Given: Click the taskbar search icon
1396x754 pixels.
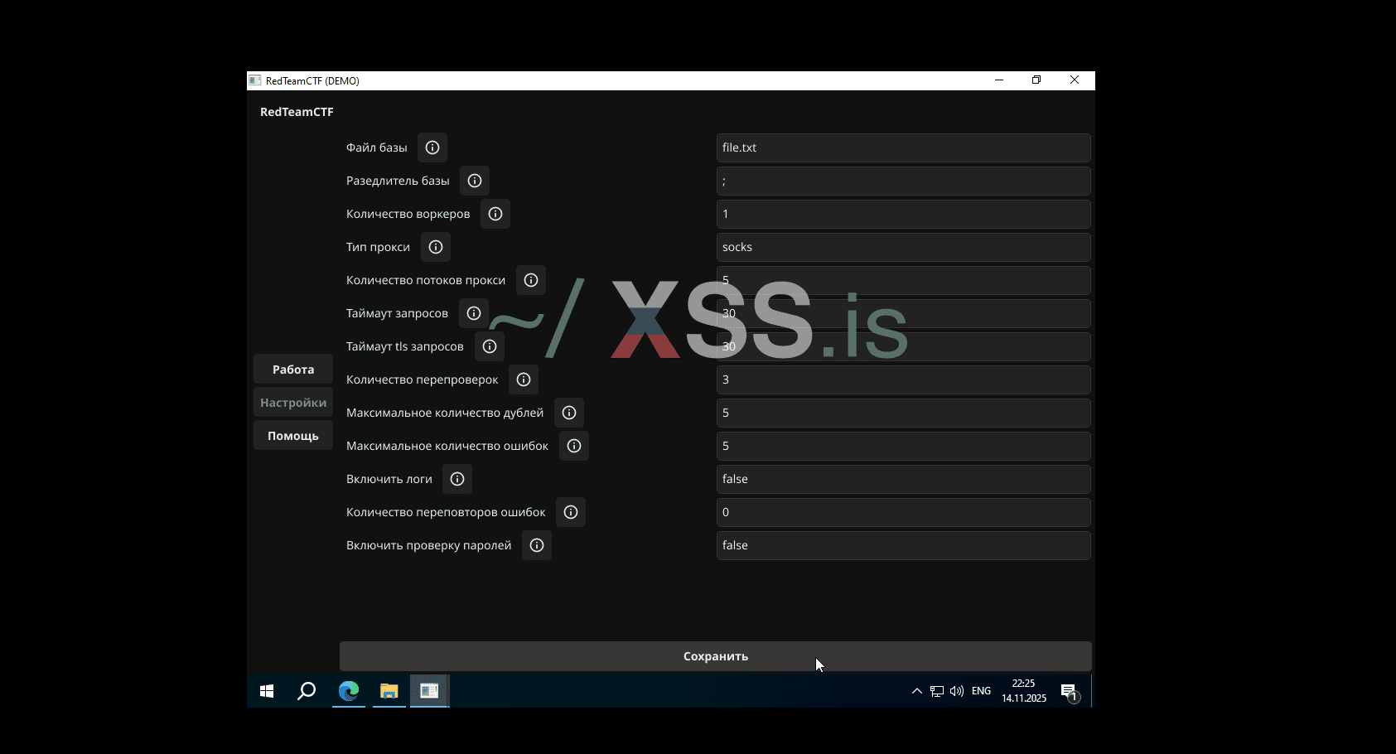Looking at the screenshot, I should click(307, 691).
